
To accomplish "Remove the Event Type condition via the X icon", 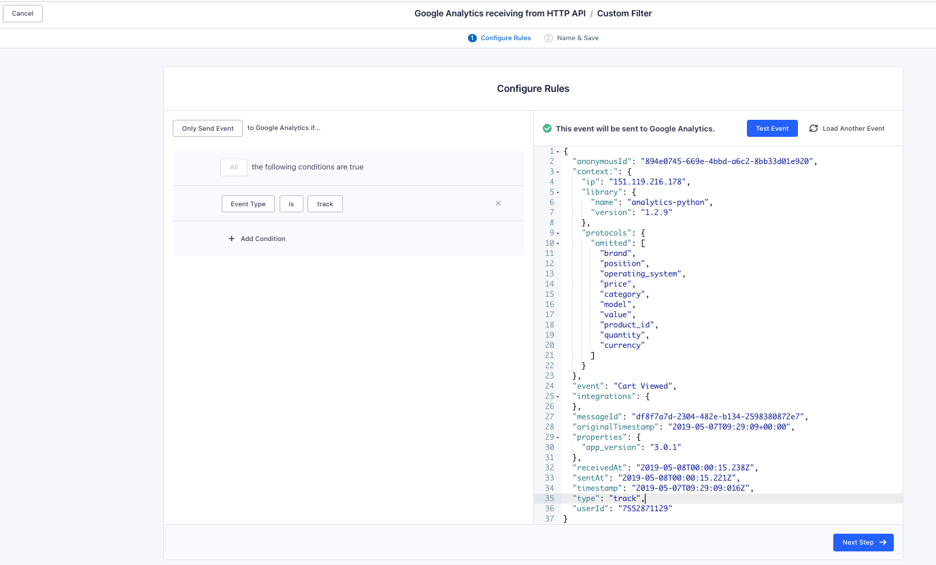I will [498, 203].
